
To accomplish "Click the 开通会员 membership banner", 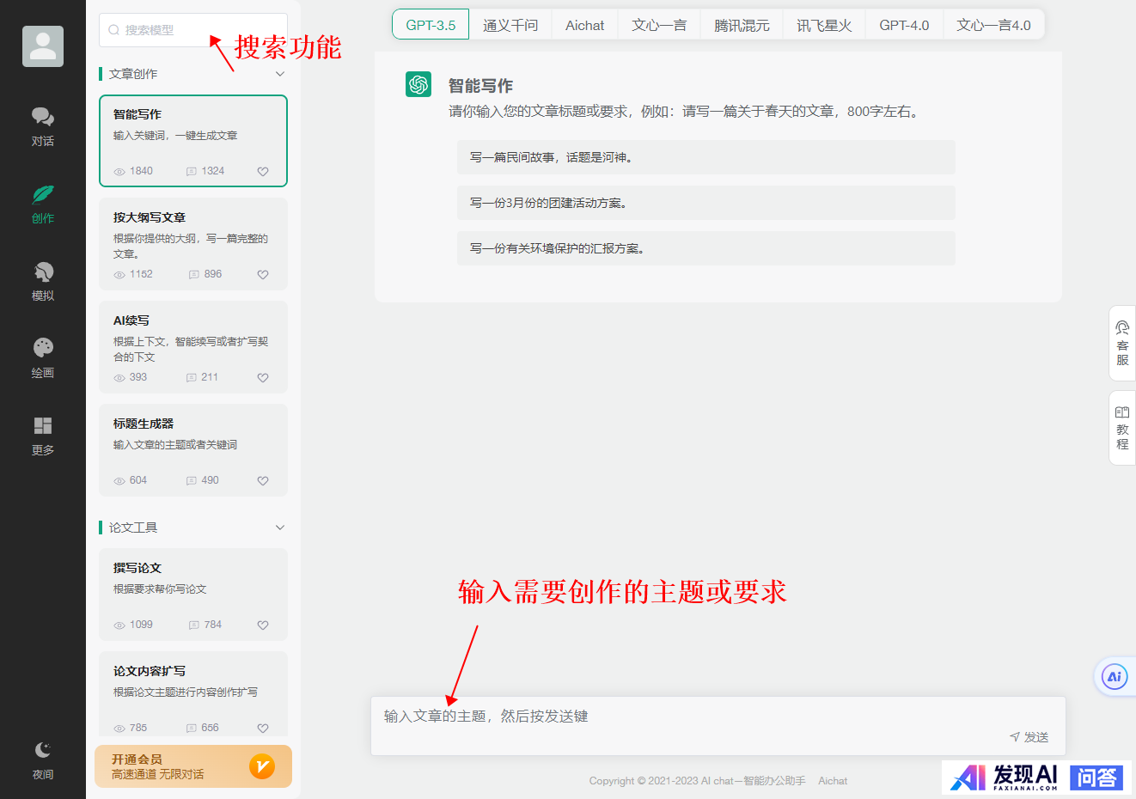I will click(193, 766).
